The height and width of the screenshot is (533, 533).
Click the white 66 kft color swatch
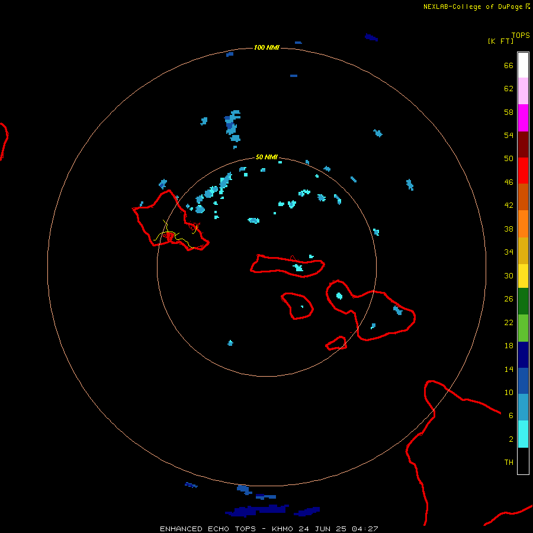tap(523, 65)
